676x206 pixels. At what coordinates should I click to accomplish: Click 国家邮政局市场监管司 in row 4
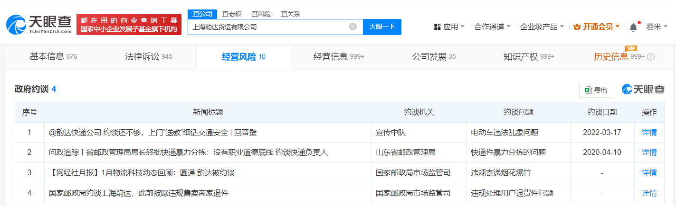(413, 193)
